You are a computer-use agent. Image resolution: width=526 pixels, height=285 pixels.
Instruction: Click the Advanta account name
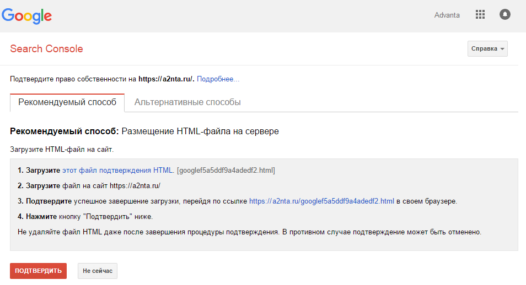[447, 15]
